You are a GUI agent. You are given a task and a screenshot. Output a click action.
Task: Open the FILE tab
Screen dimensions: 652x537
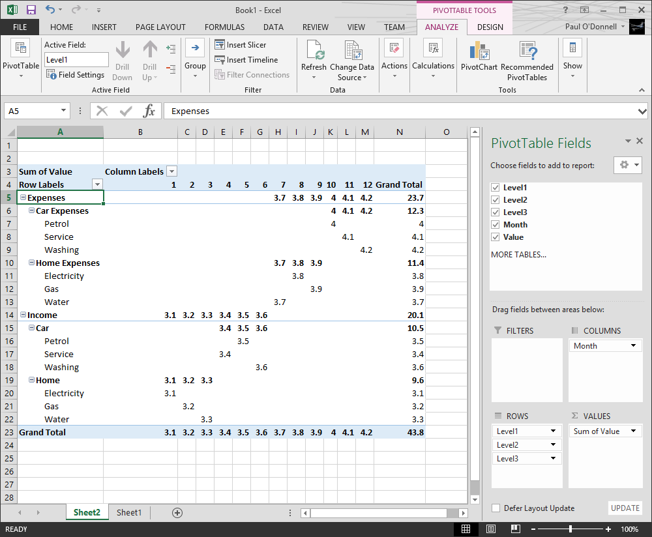20,27
